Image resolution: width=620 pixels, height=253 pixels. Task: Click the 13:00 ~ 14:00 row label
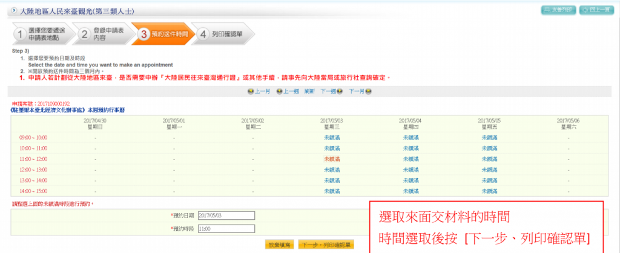click(x=33, y=181)
